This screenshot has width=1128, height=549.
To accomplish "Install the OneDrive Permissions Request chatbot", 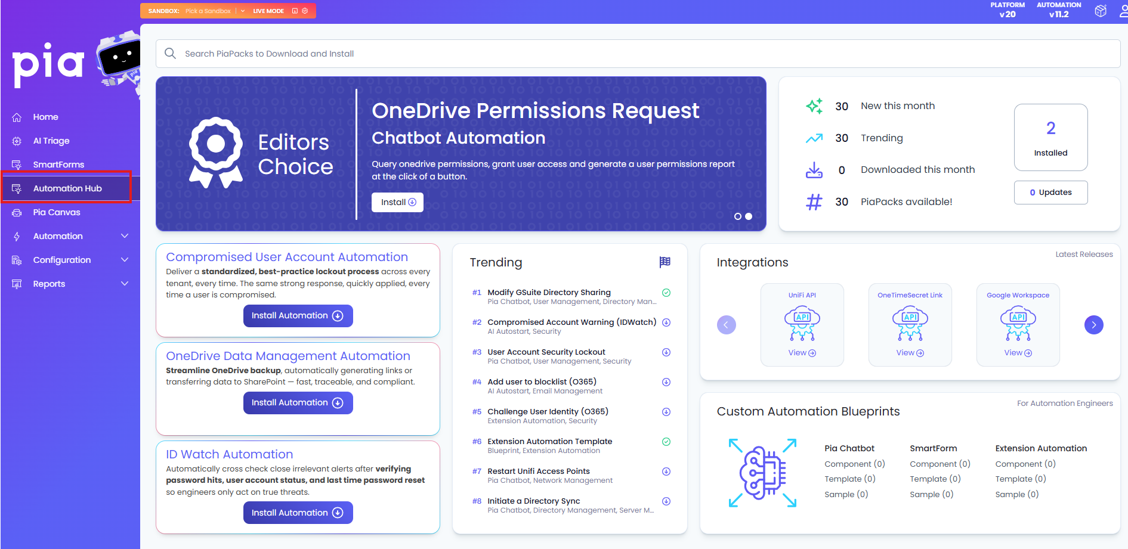I will tap(397, 202).
